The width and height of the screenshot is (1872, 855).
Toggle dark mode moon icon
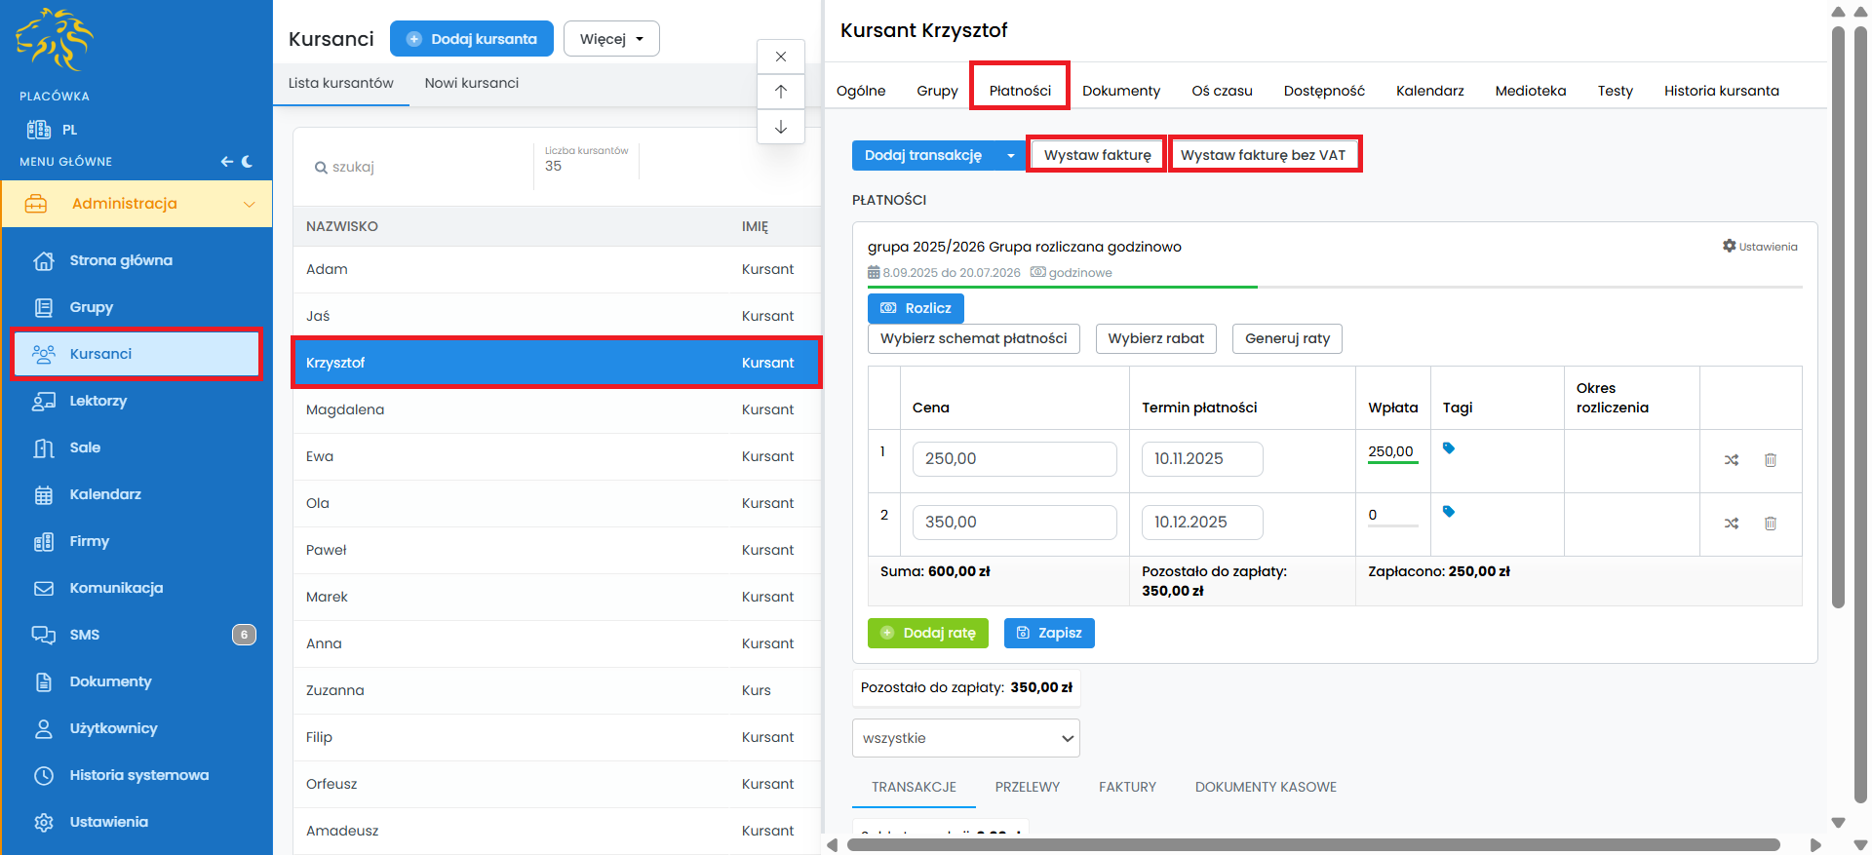coord(248,162)
